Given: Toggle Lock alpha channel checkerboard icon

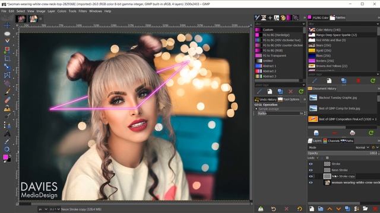Looking at the screenshot, I should [x=327, y=158].
